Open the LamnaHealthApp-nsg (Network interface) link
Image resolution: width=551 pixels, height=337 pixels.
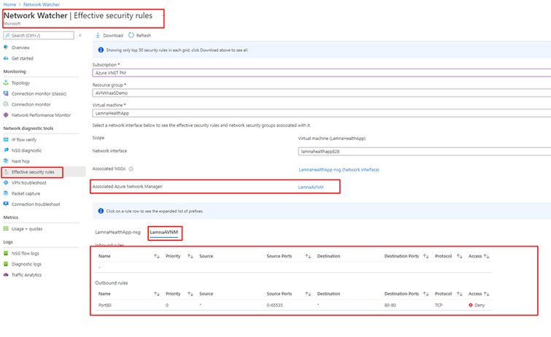click(x=339, y=170)
